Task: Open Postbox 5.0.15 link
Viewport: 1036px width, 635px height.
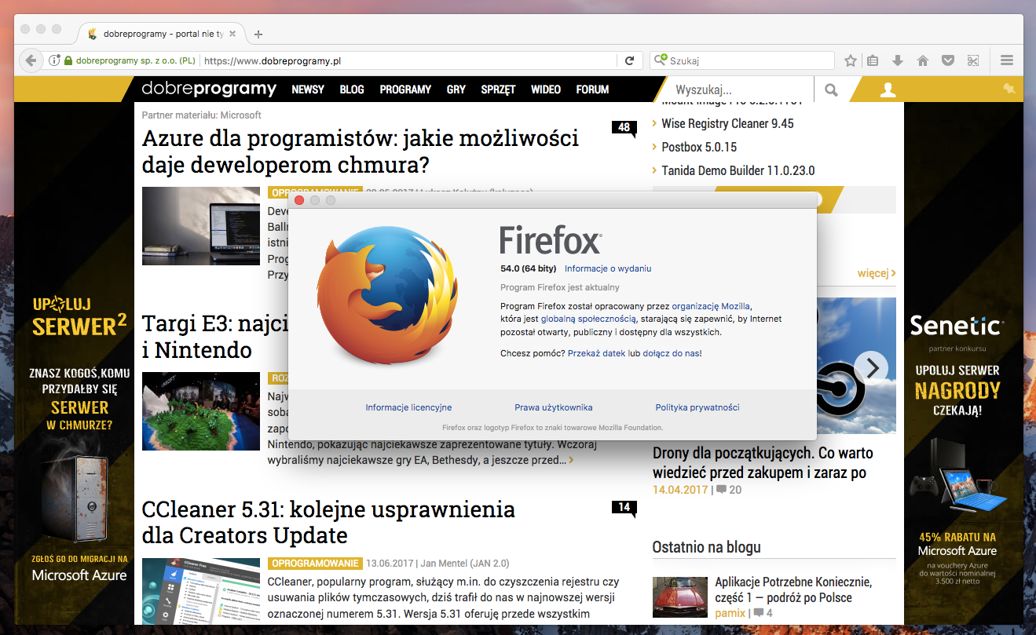Action: [x=699, y=147]
